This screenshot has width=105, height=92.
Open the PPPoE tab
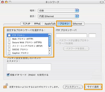pos(37,24)
